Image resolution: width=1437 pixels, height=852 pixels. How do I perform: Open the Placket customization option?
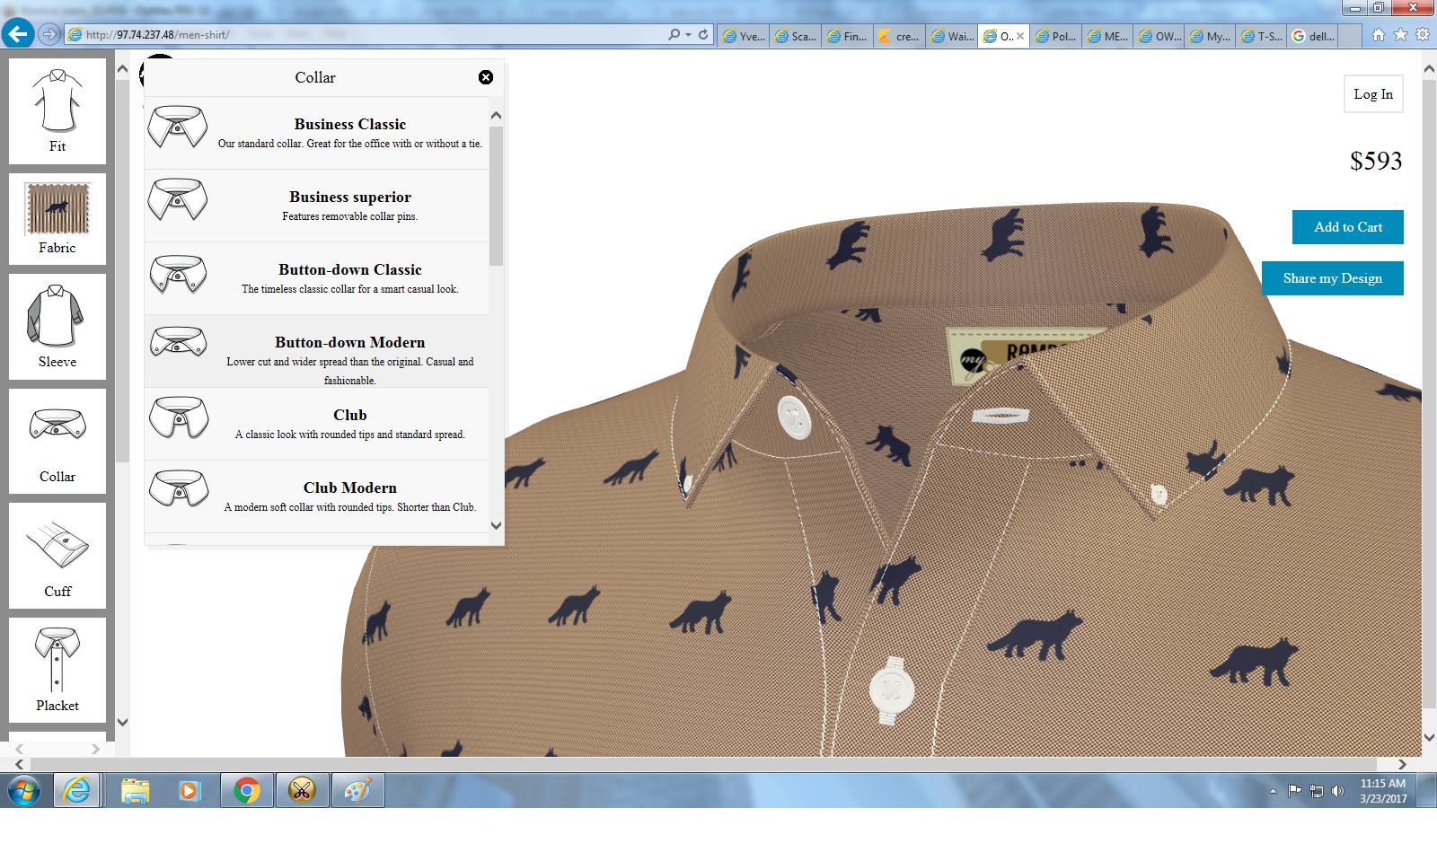pyautogui.click(x=57, y=669)
